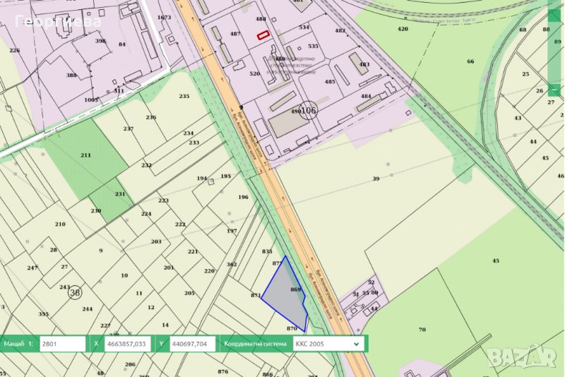Click the red rectangle marker near parcel 488
Viewport: 565px width, 377px height.
[263, 35]
